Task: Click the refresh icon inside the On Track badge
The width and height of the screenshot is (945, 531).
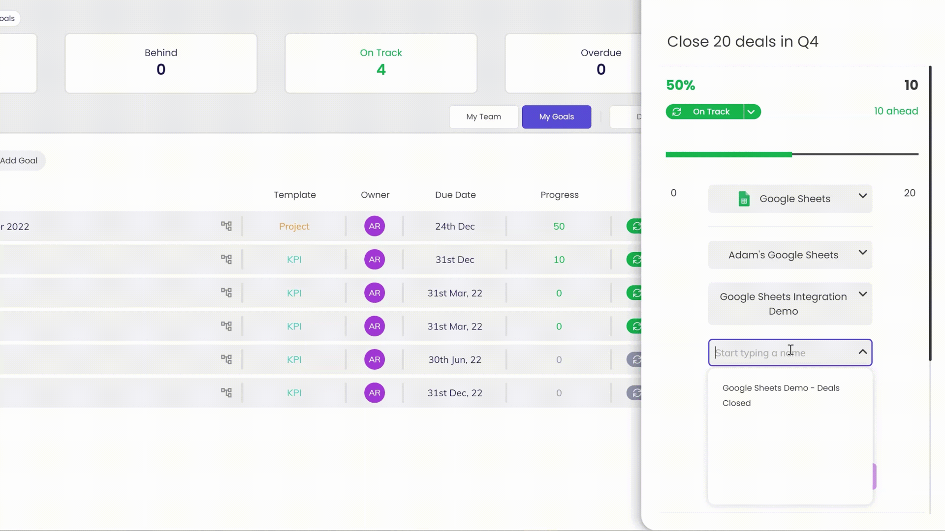Action: coord(677,112)
